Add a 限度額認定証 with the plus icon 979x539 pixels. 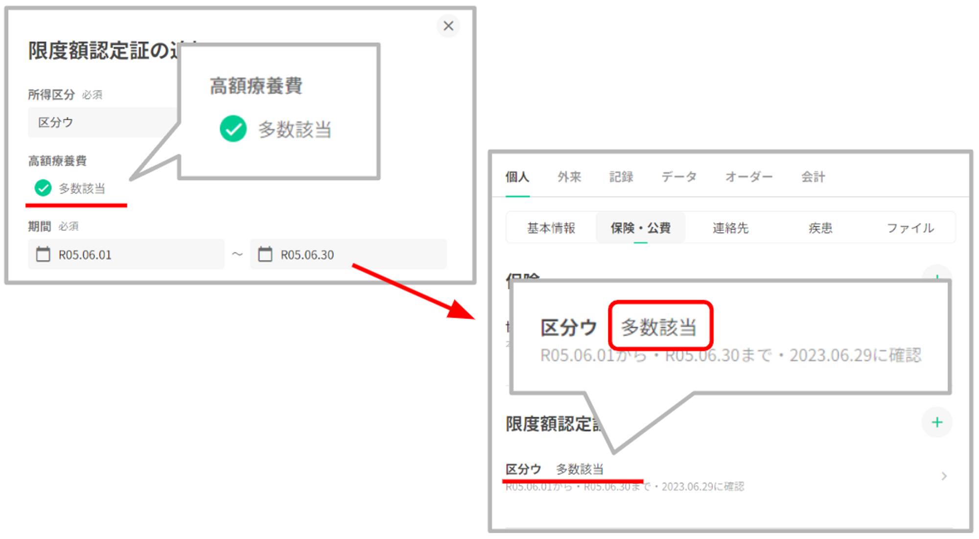click(936, 423)
